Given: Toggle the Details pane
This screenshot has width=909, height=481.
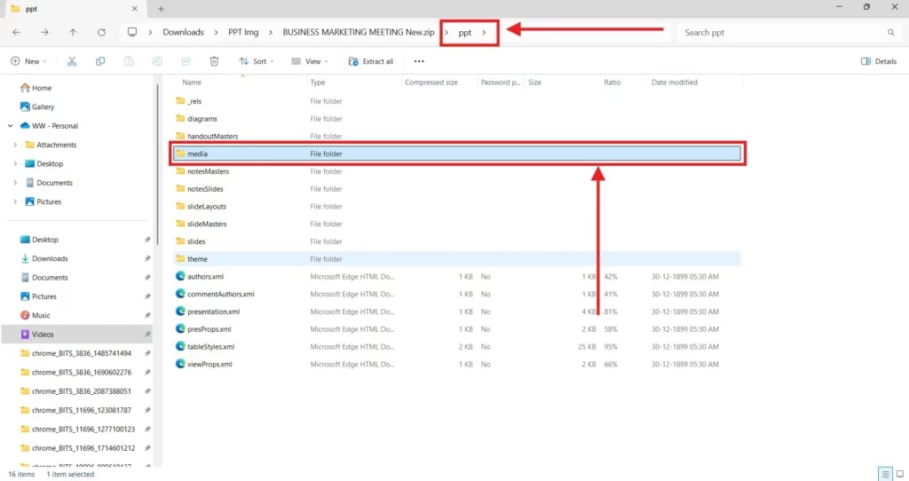Looking at the screenshot, I should [879, 61].
